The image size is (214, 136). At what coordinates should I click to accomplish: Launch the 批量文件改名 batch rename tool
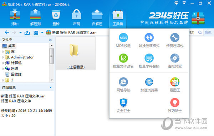click(x=123, y=61)
